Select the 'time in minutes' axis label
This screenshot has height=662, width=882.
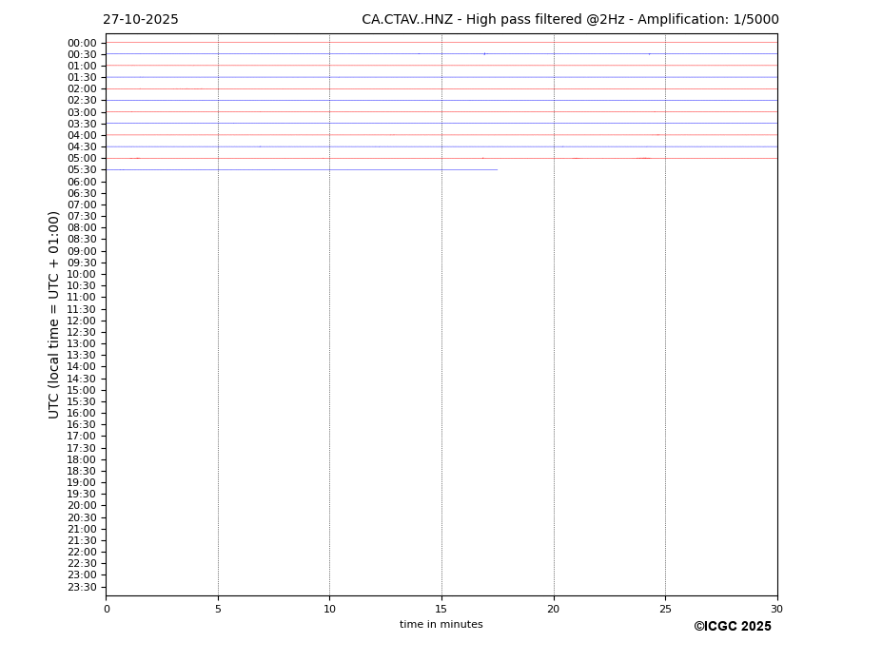[441, 625]
